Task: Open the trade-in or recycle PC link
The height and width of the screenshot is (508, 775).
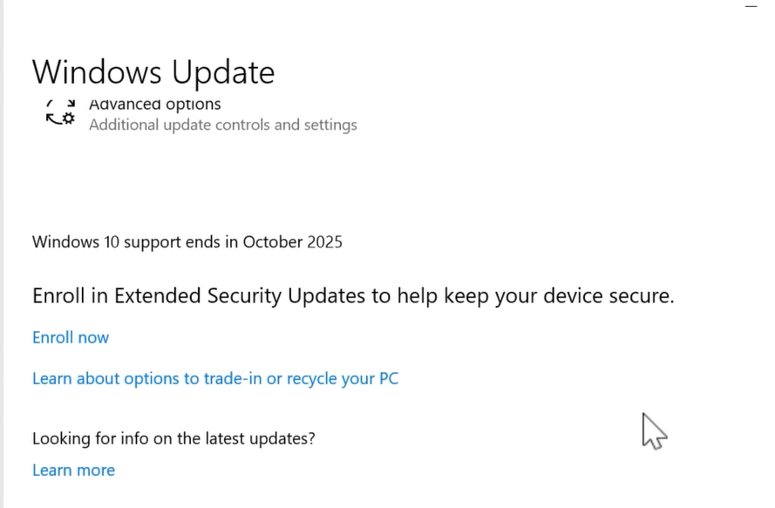Action: (x=215, y=378)
